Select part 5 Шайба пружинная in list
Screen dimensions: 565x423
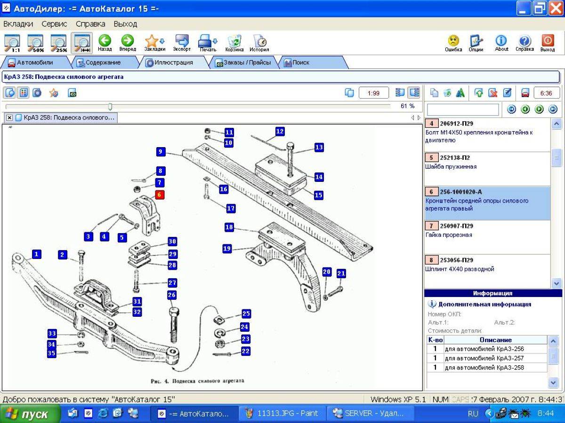click(487, 169)
